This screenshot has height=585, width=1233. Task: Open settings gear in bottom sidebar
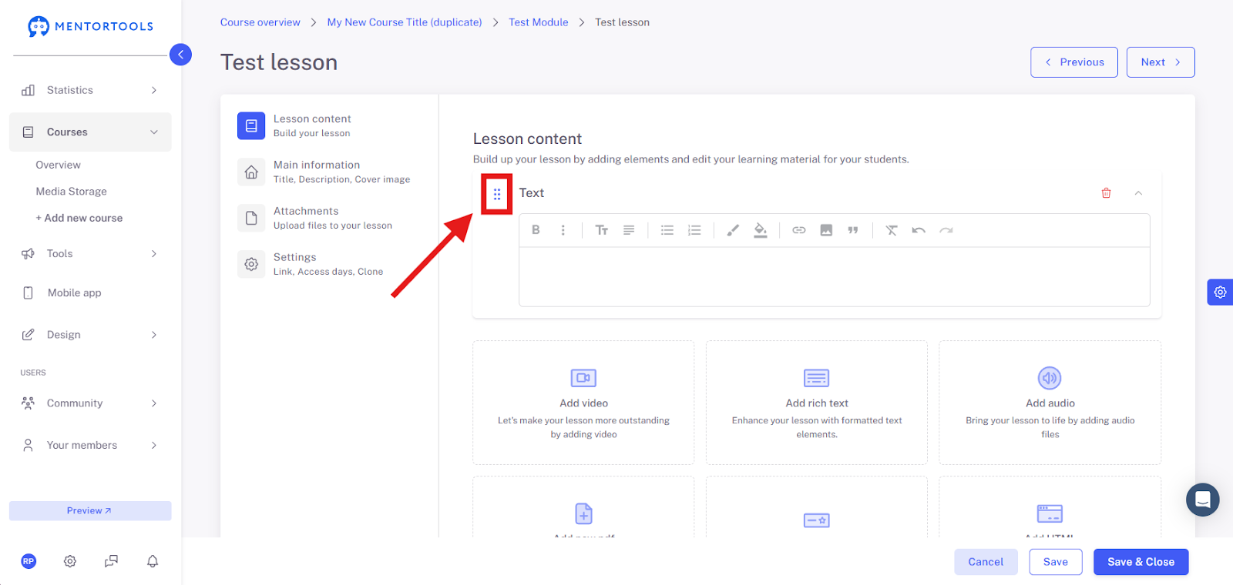(x=70, y=561)
